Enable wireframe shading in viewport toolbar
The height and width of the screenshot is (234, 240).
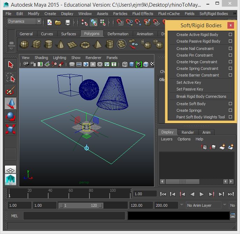125,64
